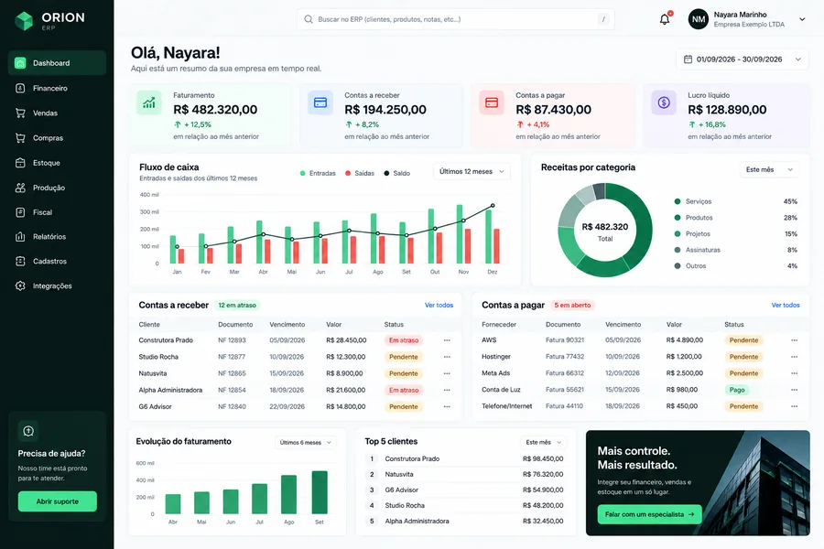Open row actions for Construtora Prado invoice

click(x=447, y=340)
